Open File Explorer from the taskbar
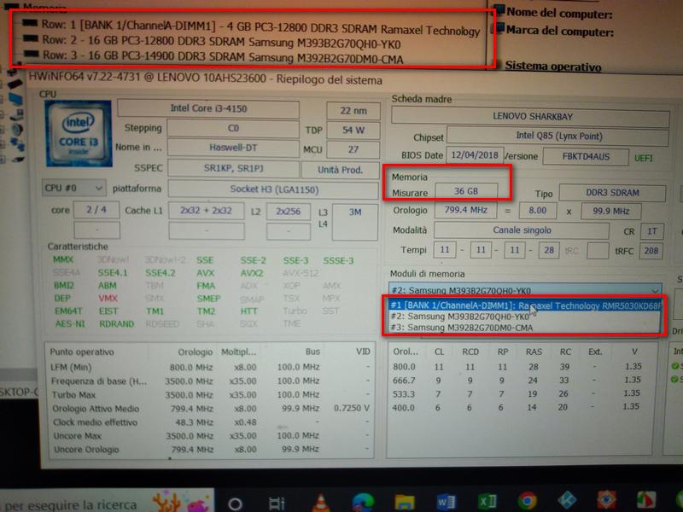This screenshot has width=683, height=512. (404, 503)
